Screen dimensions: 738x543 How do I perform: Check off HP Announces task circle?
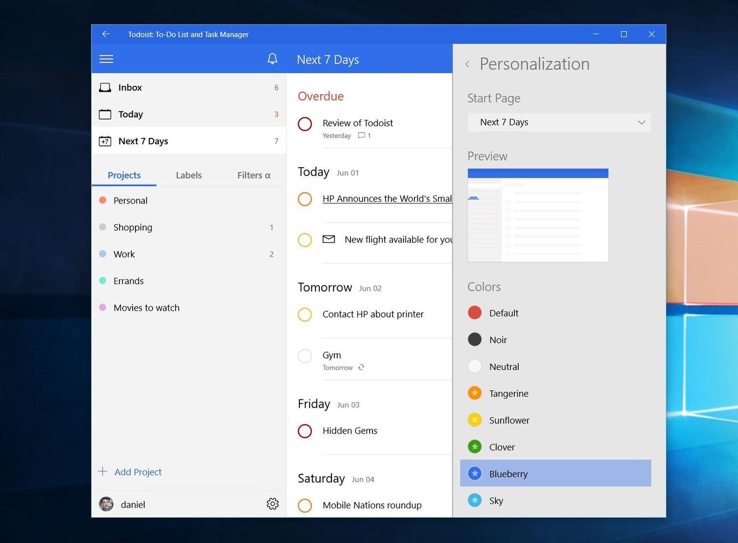click(x=305, y=199)
